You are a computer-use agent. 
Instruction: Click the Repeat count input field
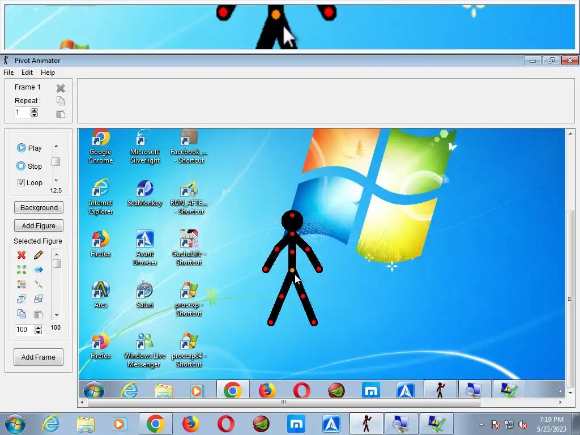click(22, 113)
